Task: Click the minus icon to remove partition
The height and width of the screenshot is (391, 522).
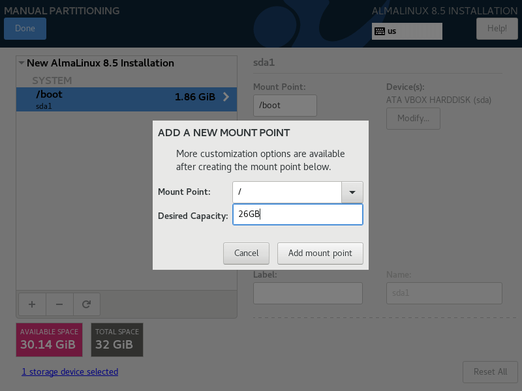Action: click(59, 304)
